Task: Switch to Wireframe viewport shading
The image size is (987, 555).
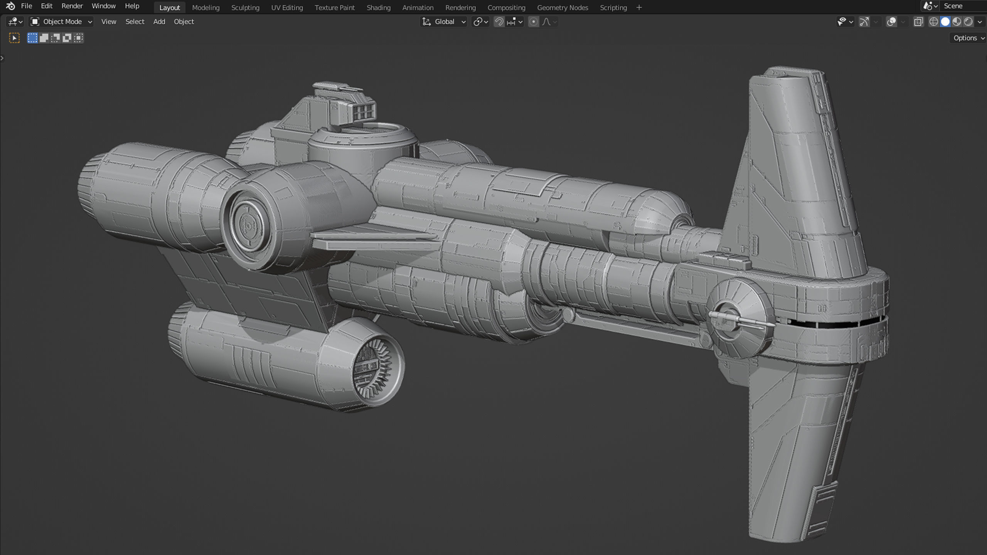Action: click(933, 22)
